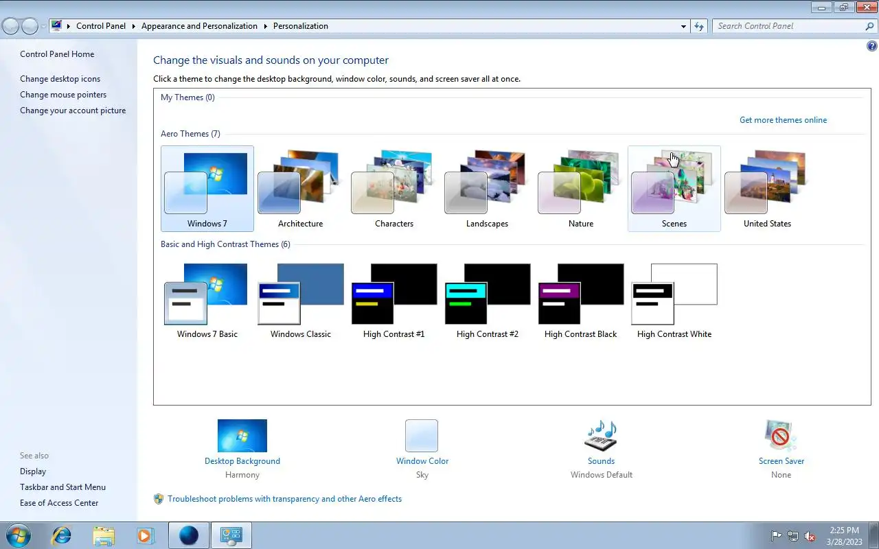Screen dimensions: 879x549
Task: Open Control Panel Home
Action: (x=57, y=54)
